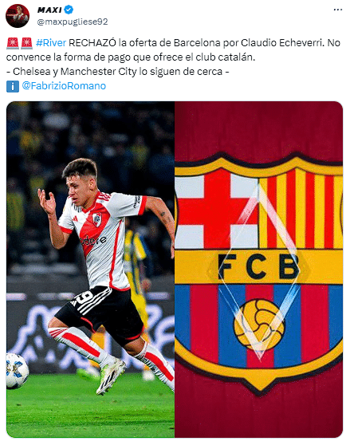350x441 pixels.
Task: Click the blue information emoji icon
Action: 13,86
